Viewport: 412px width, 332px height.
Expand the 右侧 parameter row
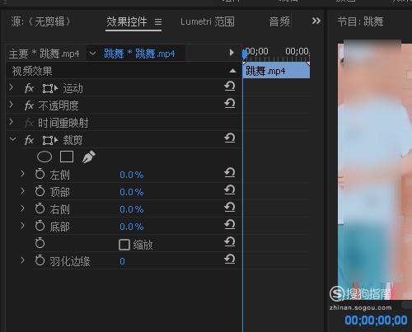[x=23, y=208]
